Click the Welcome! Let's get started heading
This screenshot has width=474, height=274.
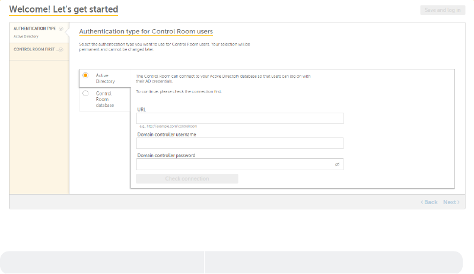63,9
